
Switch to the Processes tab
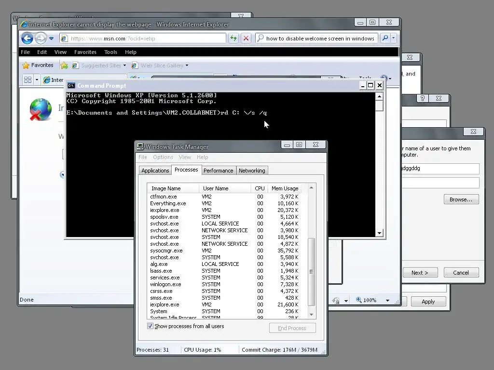(186, 170)
